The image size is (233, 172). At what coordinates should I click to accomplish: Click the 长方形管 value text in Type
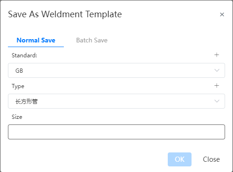(27, 102)
